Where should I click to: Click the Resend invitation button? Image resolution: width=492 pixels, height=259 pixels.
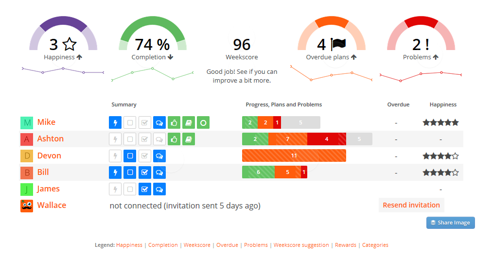[411, 205]
